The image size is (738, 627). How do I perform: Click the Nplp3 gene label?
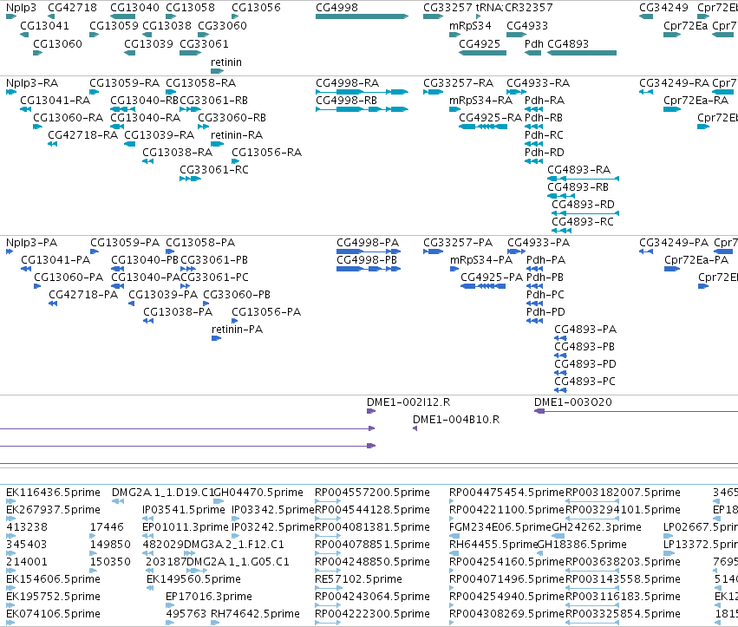click(x=21, y=8)
